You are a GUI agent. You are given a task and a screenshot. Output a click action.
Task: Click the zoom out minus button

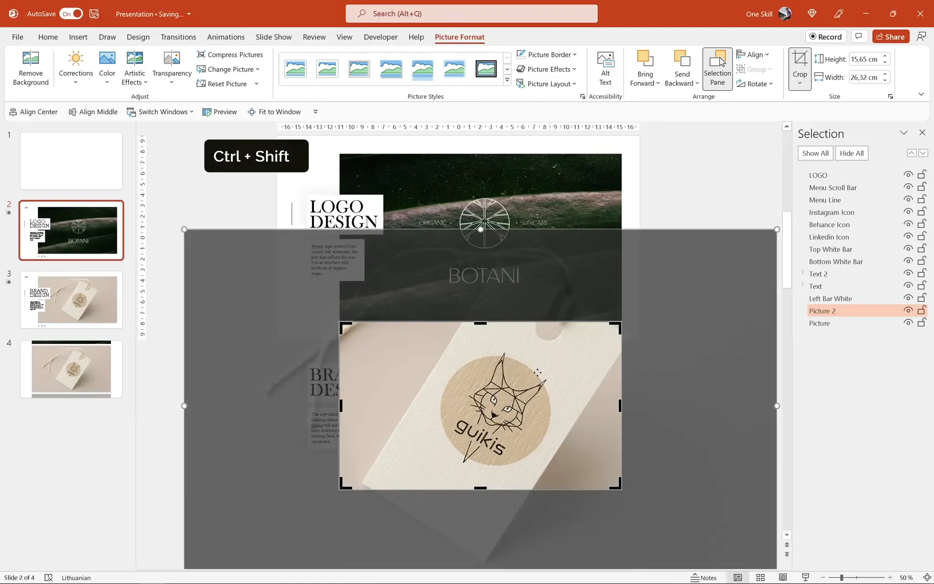click(823, 578)
